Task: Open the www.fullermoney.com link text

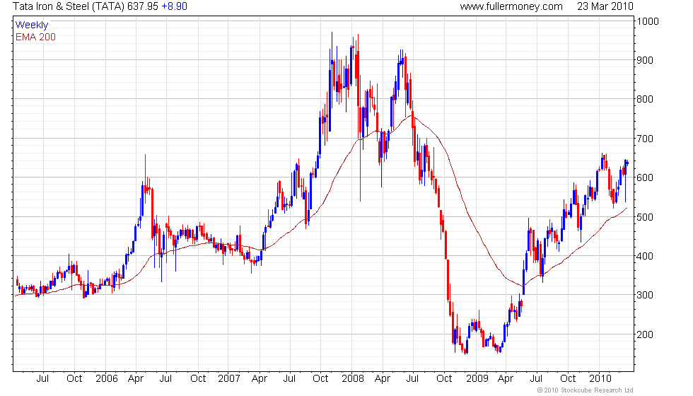Action: click(x=511, y=6)
